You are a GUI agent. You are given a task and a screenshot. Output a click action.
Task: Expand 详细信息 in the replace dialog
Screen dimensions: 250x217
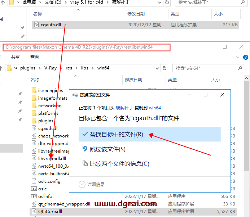click(82, 184)
